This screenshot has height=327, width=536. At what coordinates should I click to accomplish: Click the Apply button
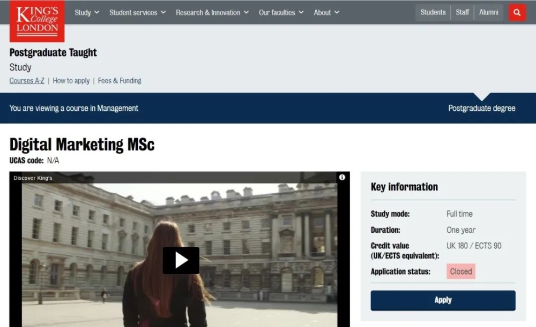point(443,300)
